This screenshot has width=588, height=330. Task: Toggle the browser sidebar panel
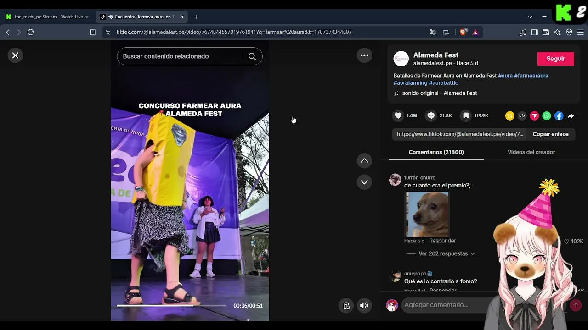coord(535,32)
